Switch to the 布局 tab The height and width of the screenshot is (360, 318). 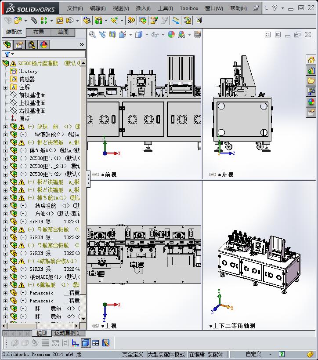click(39, 32)
